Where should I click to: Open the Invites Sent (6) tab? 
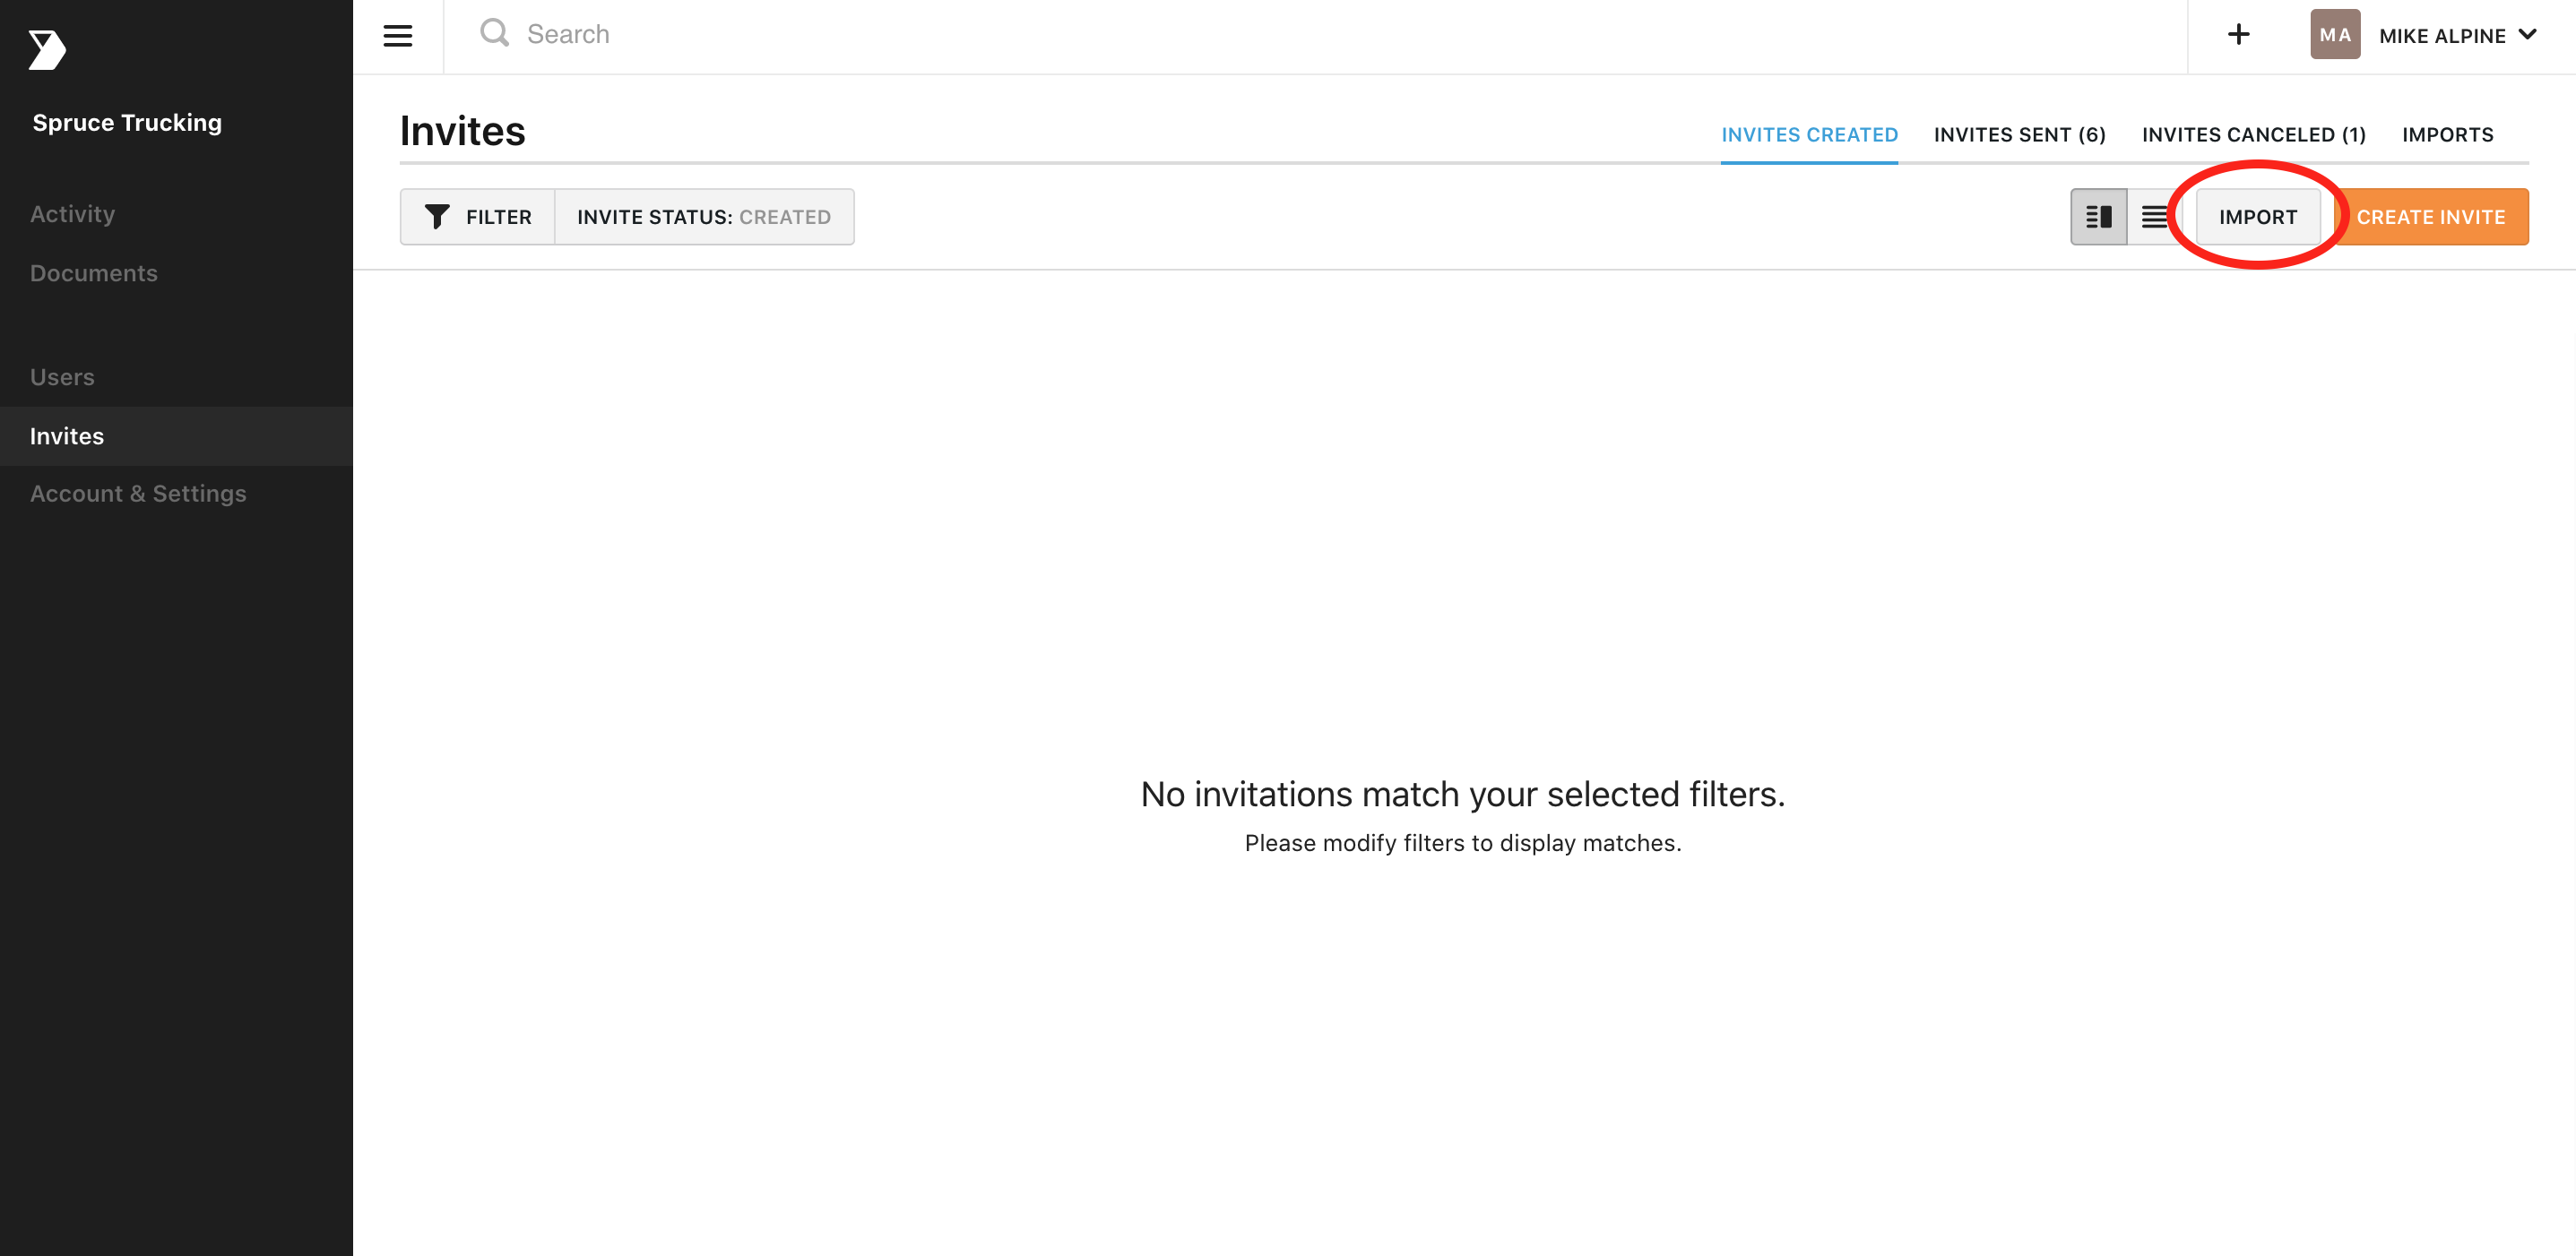pos(2019,135)
